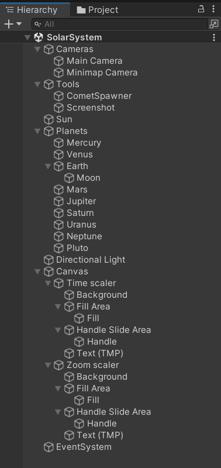The height and width of the screenshot is (468, 221).
Task: Click the panel lock icon
Action: point(201,9)
